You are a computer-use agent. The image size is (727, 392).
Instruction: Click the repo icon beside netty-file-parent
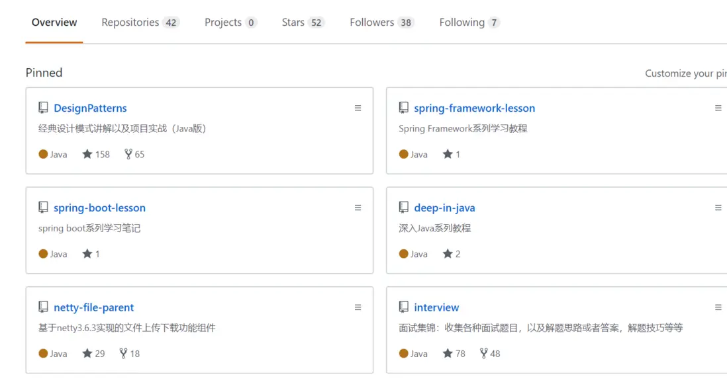click(x=43, y=307)
